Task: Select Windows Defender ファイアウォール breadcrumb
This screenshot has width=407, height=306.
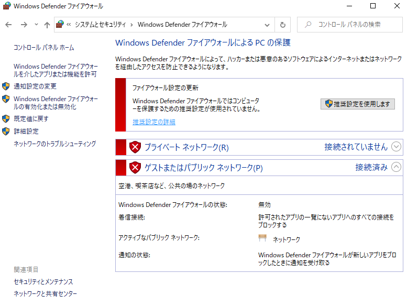Action: click(182, 25)
